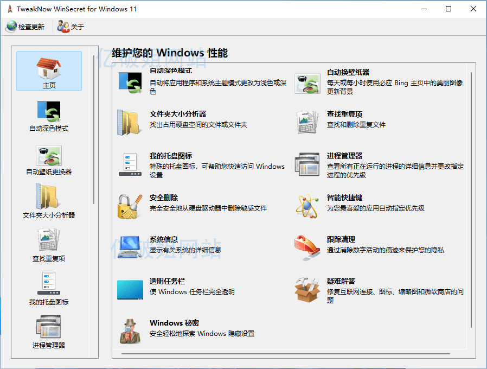Click the main panel vertical scrollbar
Viewport: 487px width, 369px height.
pyautogui.click(x=471, y=201)
